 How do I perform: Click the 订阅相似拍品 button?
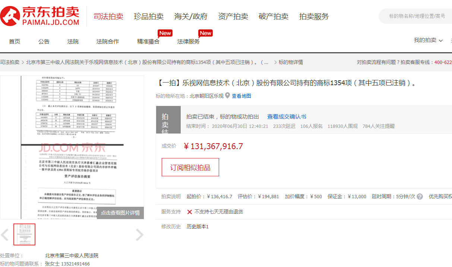tap(190, 167)
